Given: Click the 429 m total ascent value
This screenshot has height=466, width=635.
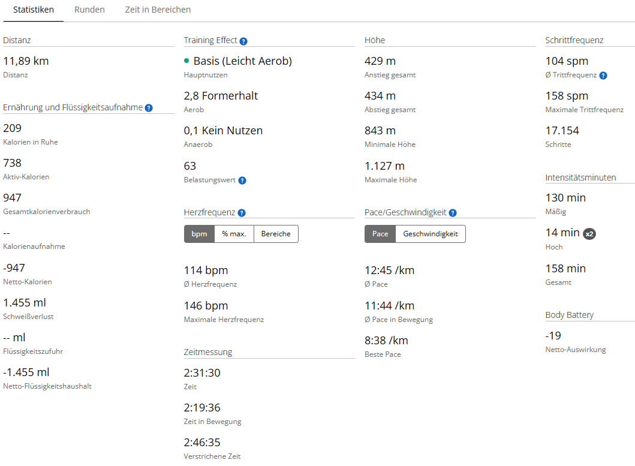Looking at the screenshot, I should pos(380,61).
